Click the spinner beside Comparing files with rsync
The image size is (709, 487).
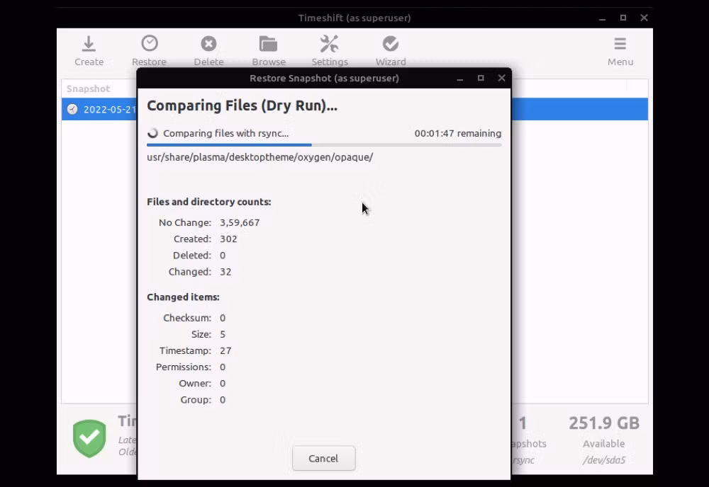152,133
